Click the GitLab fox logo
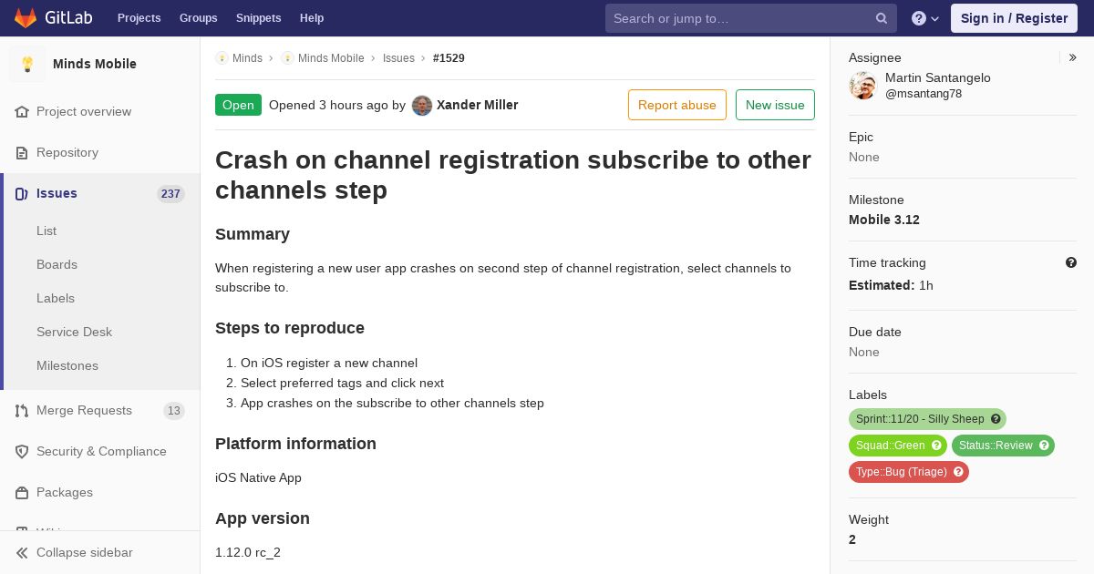The width and height of the screenshot is (1094, 574). click(x=26, y=18)
